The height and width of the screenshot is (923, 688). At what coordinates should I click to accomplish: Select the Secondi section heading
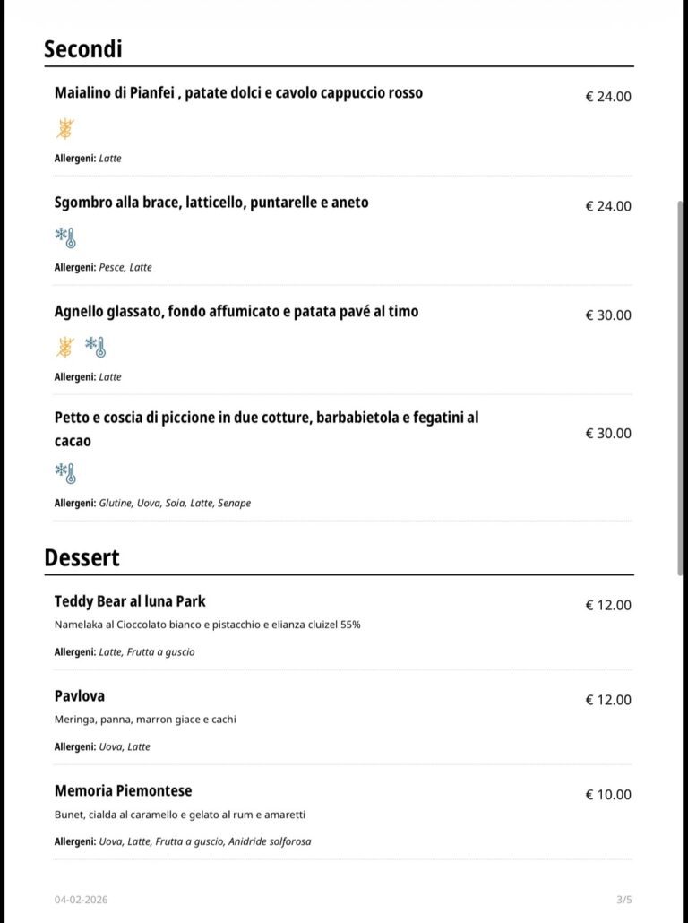83,48
